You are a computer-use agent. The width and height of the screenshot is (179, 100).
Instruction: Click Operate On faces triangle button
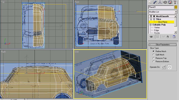point(164,67)
